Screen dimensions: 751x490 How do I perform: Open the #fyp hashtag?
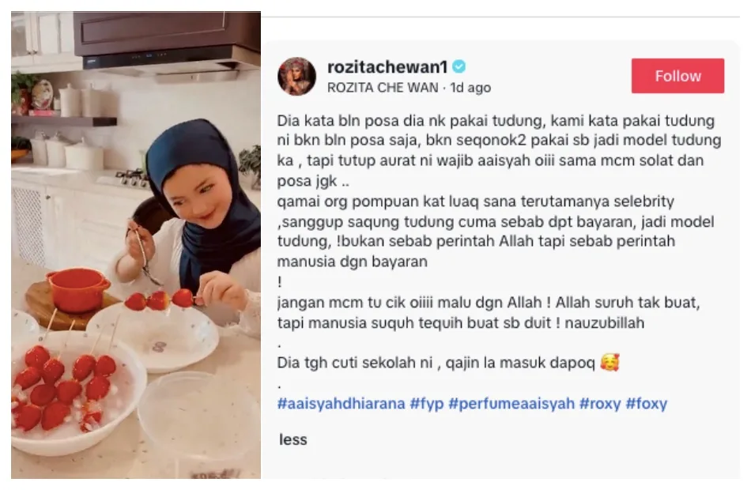point(427,404)
